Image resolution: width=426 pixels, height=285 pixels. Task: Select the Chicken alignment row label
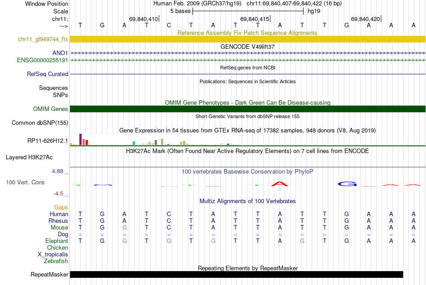(57, 247)
